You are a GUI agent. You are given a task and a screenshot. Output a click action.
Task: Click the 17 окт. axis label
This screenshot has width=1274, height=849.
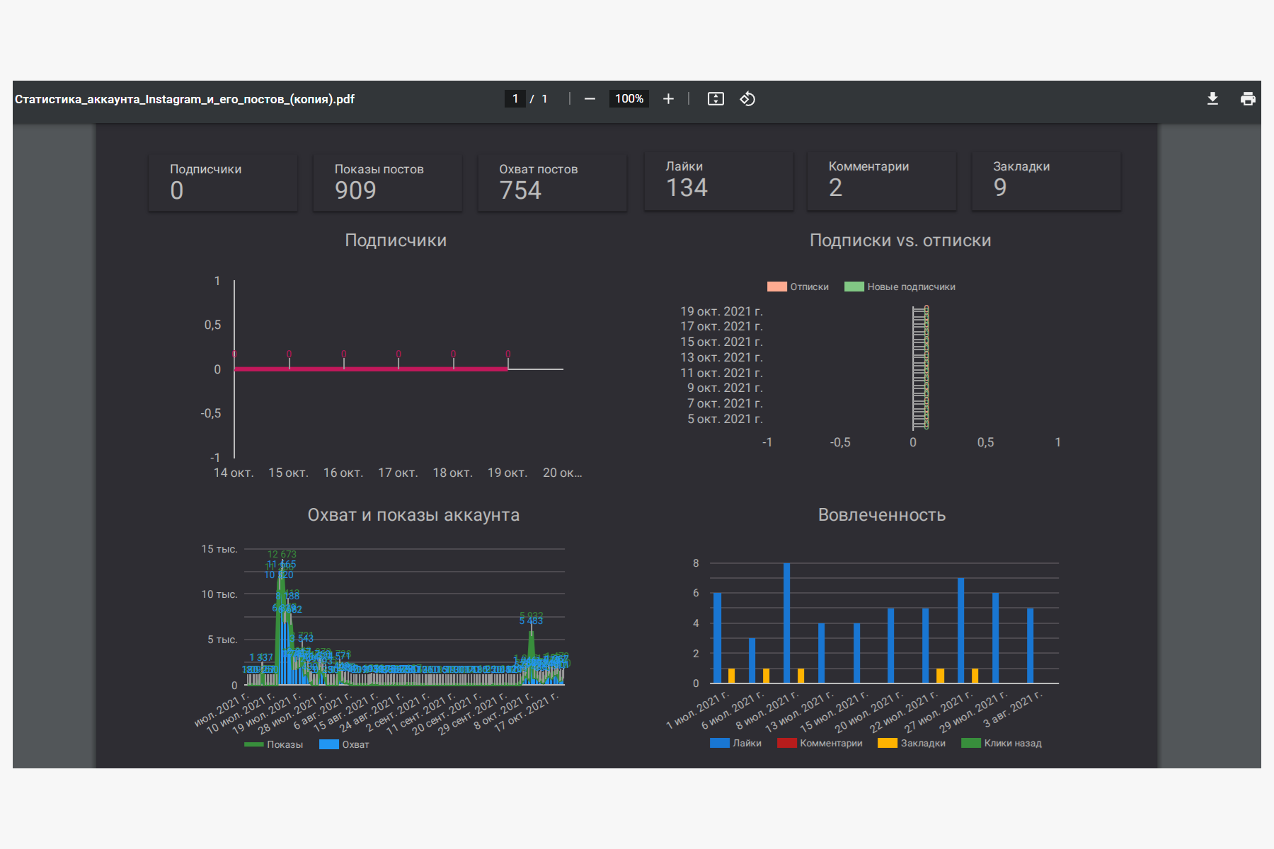click(398, 473)
